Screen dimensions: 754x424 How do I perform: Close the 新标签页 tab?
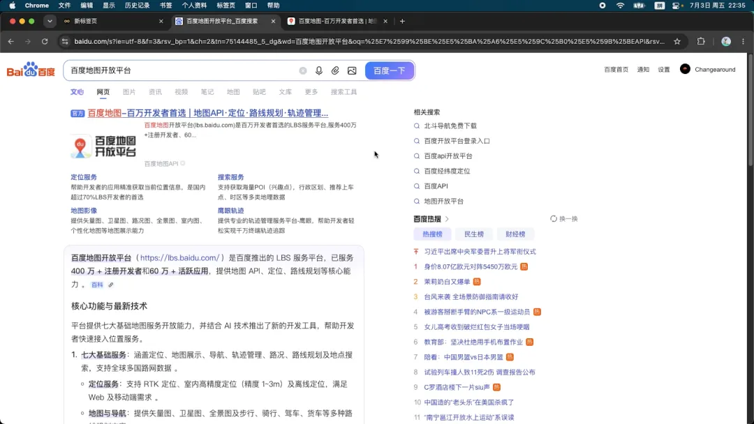click(x=161, y=21)
